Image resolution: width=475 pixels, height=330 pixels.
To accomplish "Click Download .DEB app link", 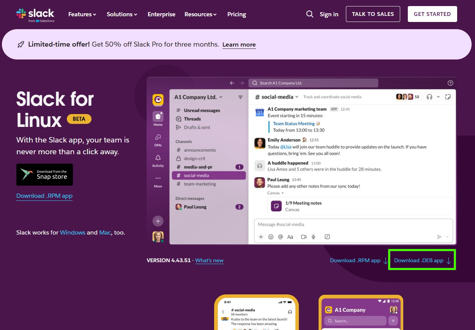I will pos(422,261).
